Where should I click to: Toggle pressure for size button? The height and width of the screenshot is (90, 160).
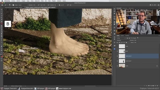[x=68, y=5]
